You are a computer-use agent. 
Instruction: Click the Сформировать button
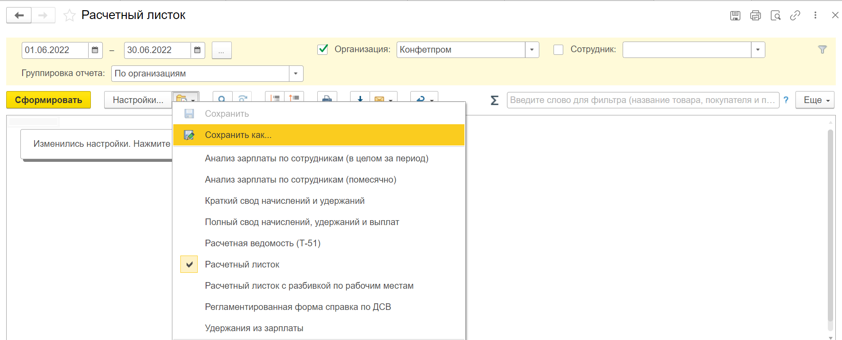point(48,100)
